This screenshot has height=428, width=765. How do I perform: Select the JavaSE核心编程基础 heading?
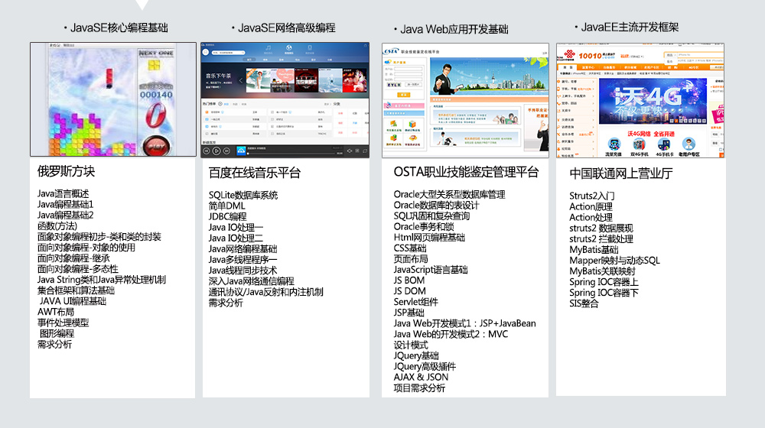[119, 28]
